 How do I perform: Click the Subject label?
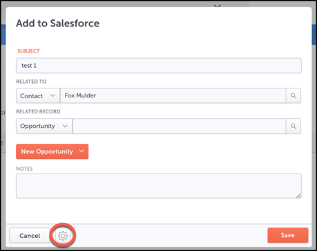point(28,51)
